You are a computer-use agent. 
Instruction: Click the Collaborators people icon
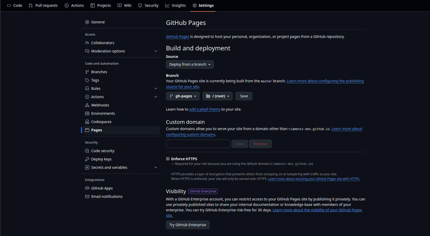click(87, 43)
